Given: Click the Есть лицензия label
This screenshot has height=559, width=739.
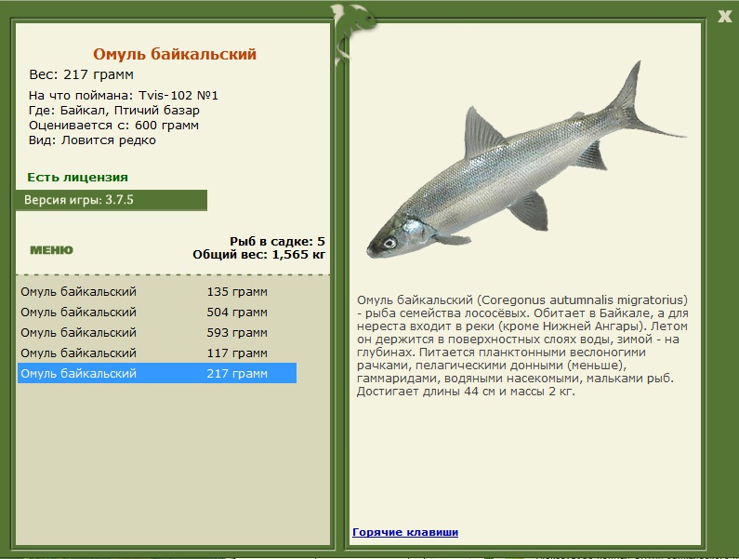Looking at the screenshot, I should click(78, 178).
